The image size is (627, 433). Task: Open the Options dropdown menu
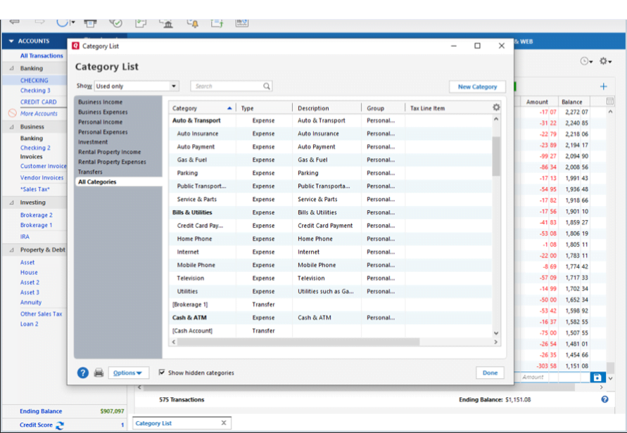[128, 373]
